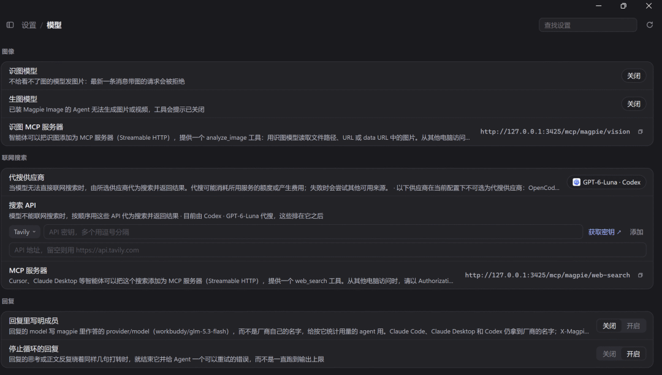Click the 停止循环的回复 title

(33, 349)
